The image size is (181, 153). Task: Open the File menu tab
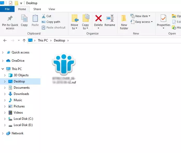pyautogui.click(x=7, y=9)
